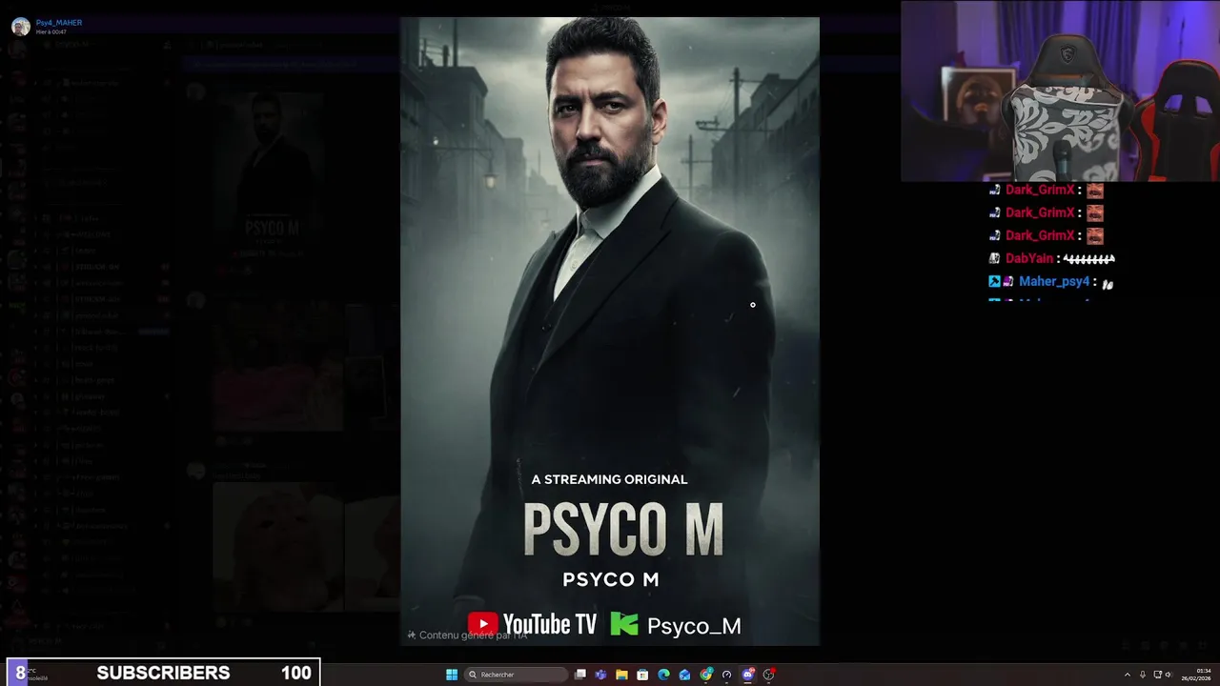Viewport: 1220px width, 686px height.
Task: Open network settings from the system tray
Action: 1158,675
